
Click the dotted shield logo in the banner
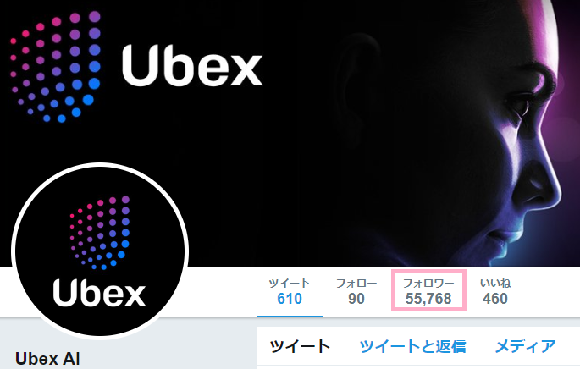coord(56,68)
